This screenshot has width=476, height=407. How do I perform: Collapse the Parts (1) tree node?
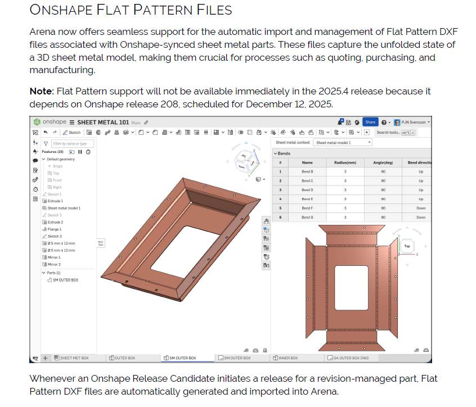[43, 273]
